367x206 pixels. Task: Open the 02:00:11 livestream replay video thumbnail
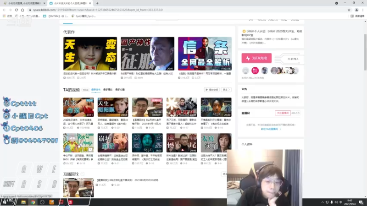click(x=147, y=107)
